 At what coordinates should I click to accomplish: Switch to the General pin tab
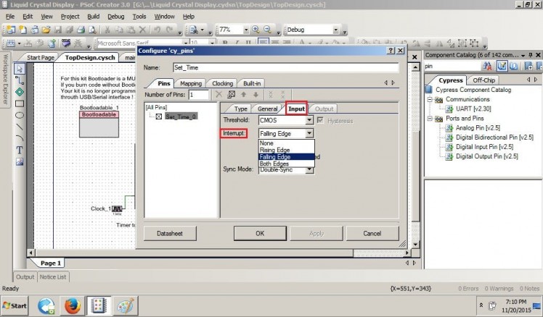(267, 109)
